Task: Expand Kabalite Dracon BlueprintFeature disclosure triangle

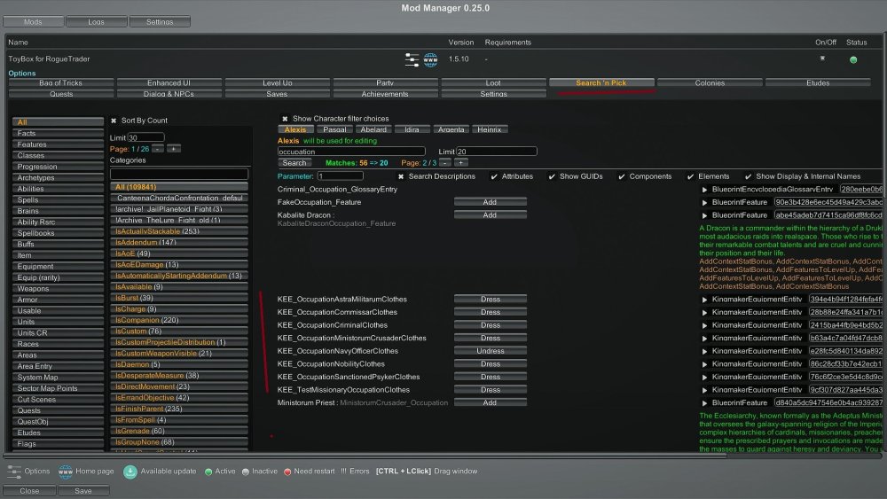Action: [x=705, y=214]
